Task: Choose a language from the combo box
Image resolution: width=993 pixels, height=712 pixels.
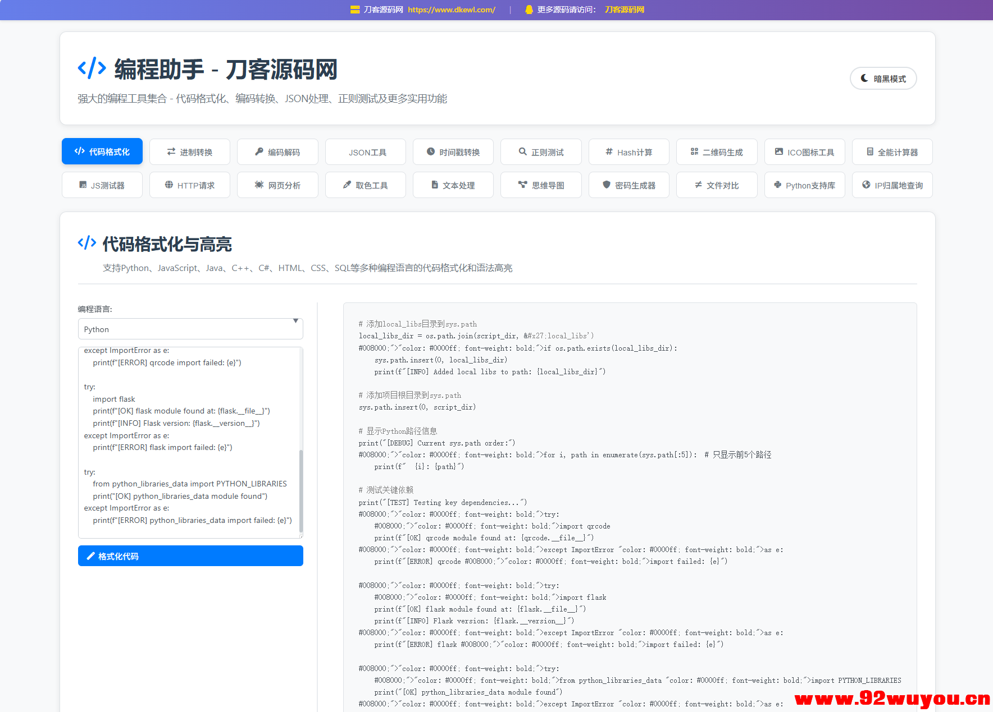Action: pyautogui.click(x=190, y=329)
